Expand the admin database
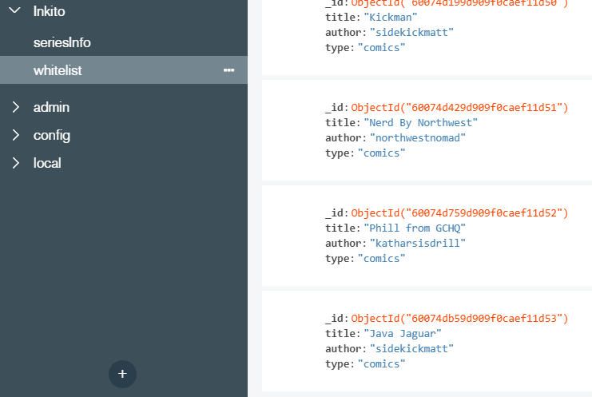The image size is (592, 397). click(x=15, y=107)
